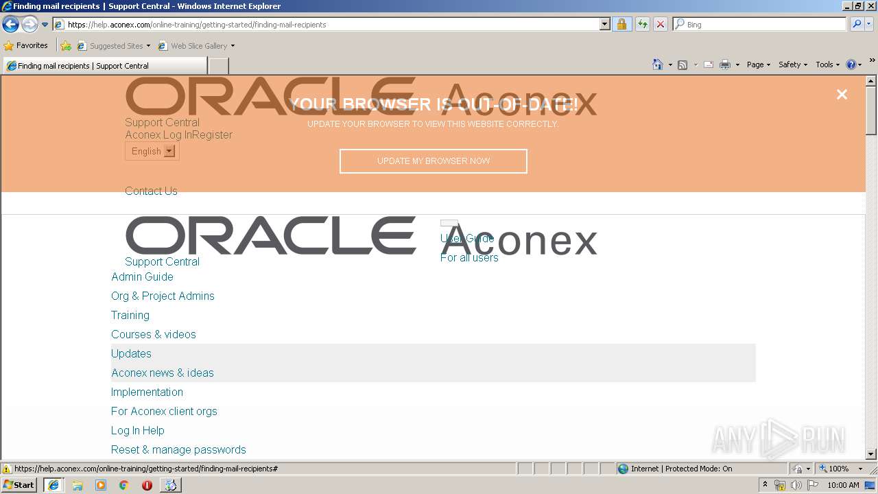This screenshot has height=494, width=878.
Task: Open the English language dropdown
Action: (x=152, y=151)
